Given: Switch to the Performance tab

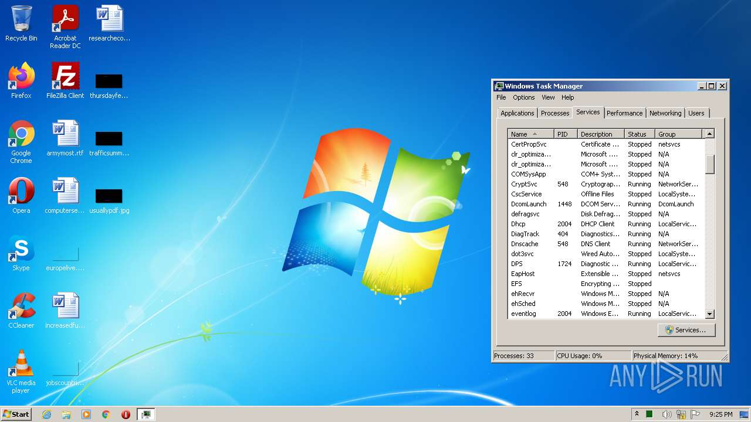Looking at the screenshot, I should [624, 113].
